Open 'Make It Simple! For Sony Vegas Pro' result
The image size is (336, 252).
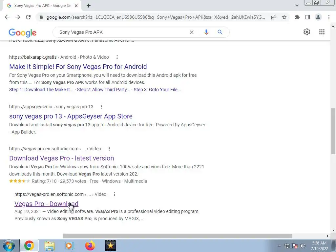78,67
